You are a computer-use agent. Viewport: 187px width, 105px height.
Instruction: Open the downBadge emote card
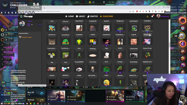[x=134, y=67]
